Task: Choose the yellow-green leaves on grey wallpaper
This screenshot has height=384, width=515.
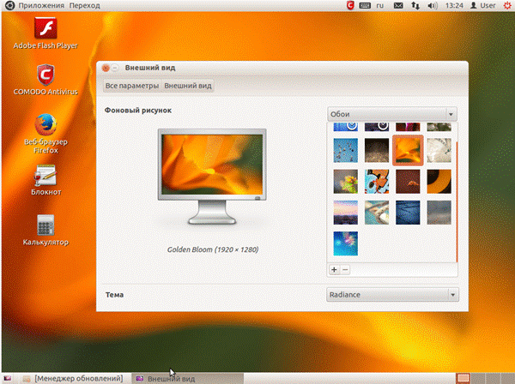Action: 346,182
